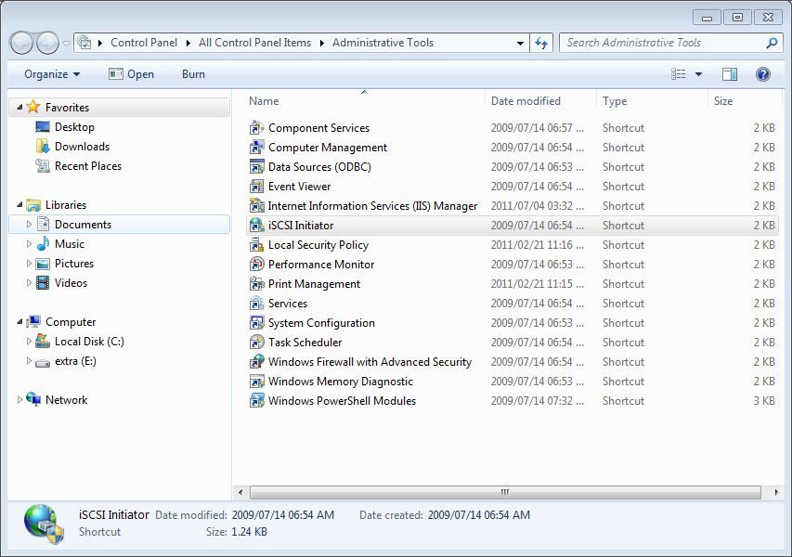Click the scrollbar left arrow

pyautogui.click(x=240, y=492)
